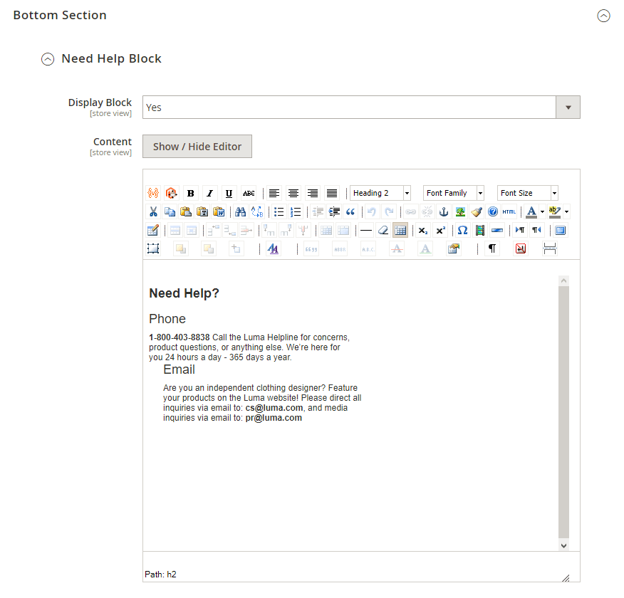
Task: Open the Display Block Yes dropdown
Action: [x=361, y=107]
